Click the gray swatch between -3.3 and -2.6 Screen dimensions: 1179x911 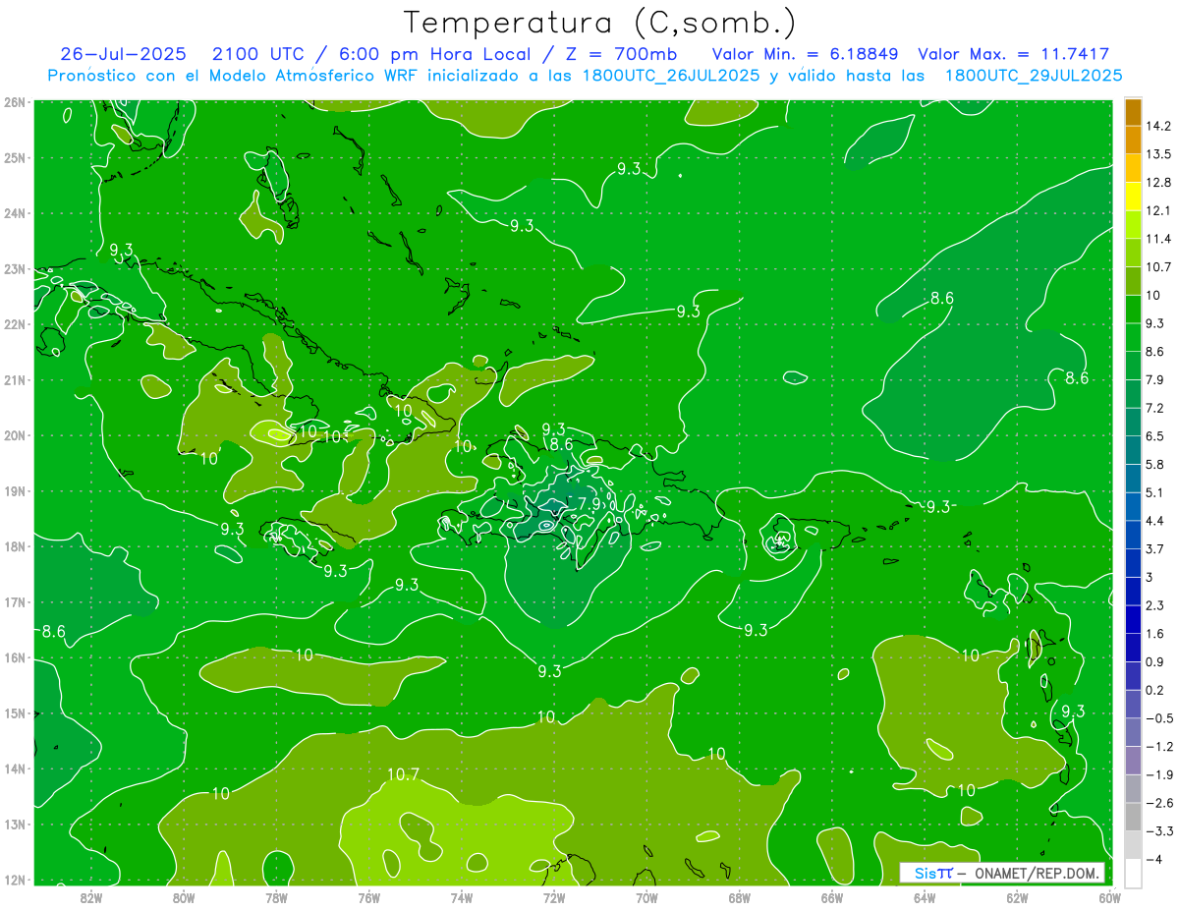tap(1133, 817)
